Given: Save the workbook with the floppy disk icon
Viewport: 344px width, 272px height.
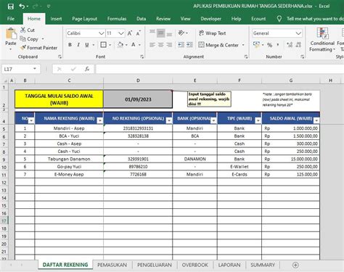Looking at the screenshot, I should click(11, 7).
